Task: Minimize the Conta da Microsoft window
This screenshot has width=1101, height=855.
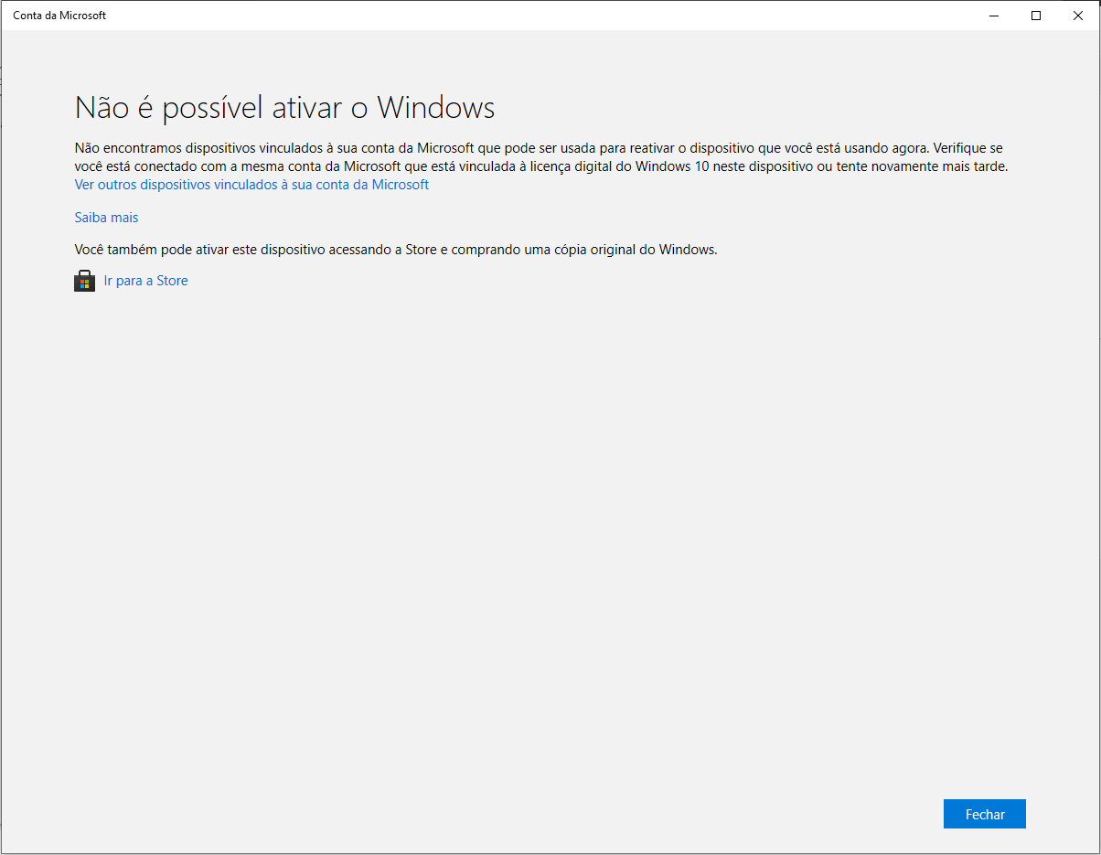Action: 994,16
